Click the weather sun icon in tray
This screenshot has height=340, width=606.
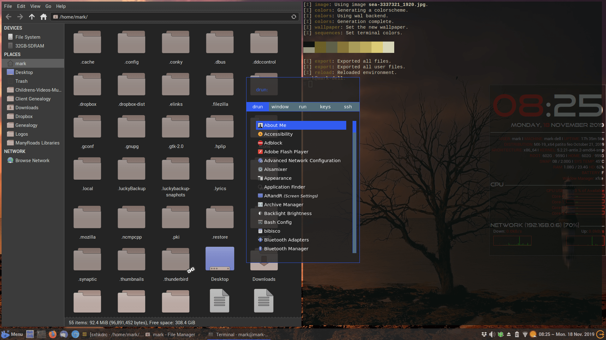pos(533,334)
